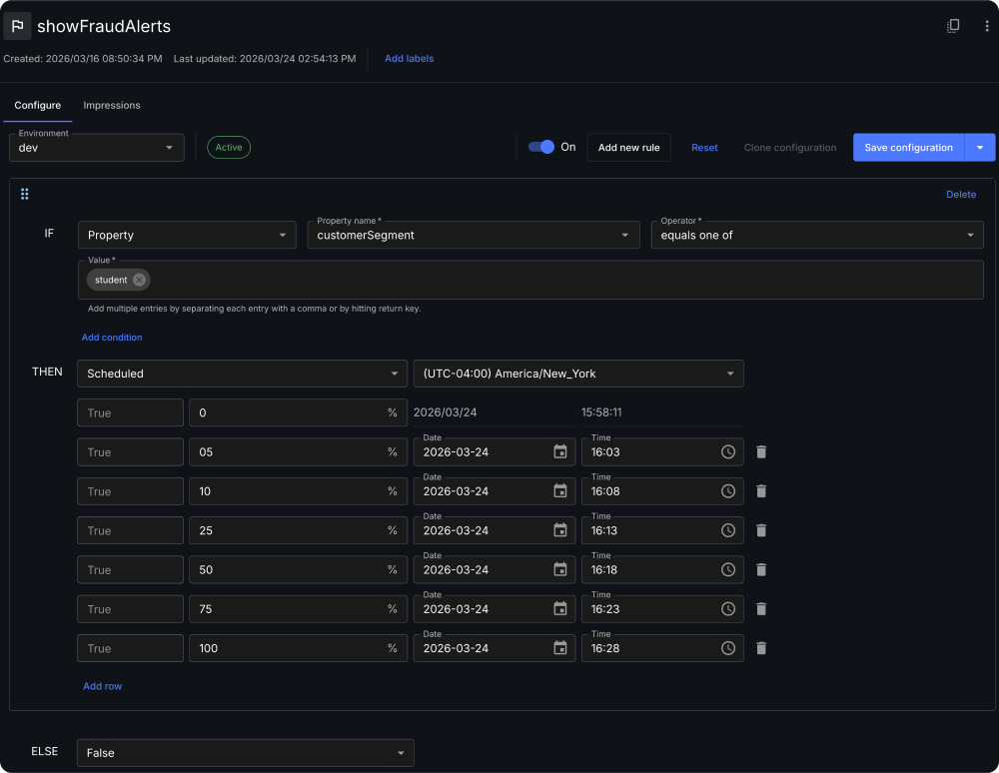Click the Save configuration button
Viewport: 999px width, 773px height.
[x=908, y=148]
